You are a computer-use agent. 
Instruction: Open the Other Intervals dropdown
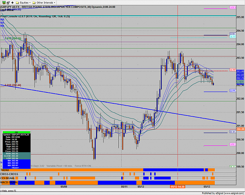[x=44, y=2]
